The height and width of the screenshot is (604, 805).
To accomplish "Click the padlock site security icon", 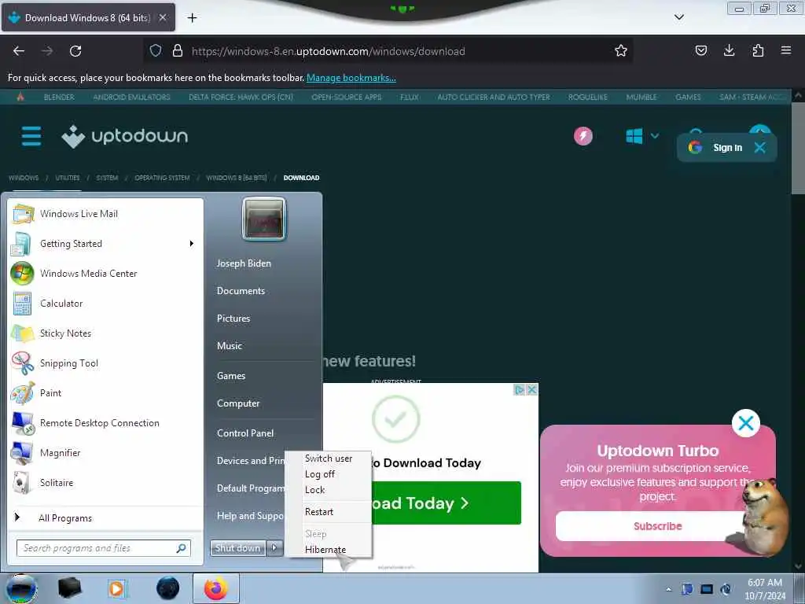I will pos(178,50).
